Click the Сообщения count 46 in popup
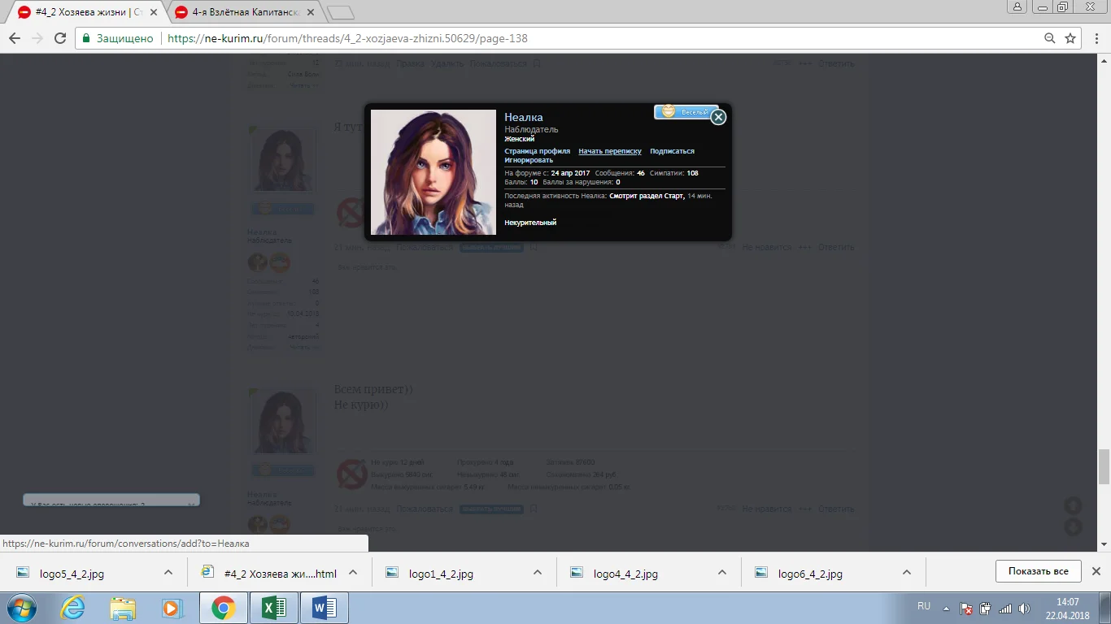 click(x=641, y=173)
